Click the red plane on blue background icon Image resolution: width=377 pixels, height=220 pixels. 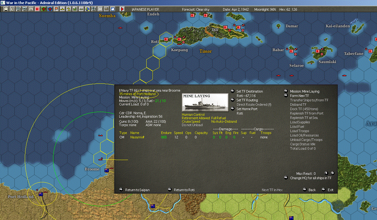coord(50,9)
